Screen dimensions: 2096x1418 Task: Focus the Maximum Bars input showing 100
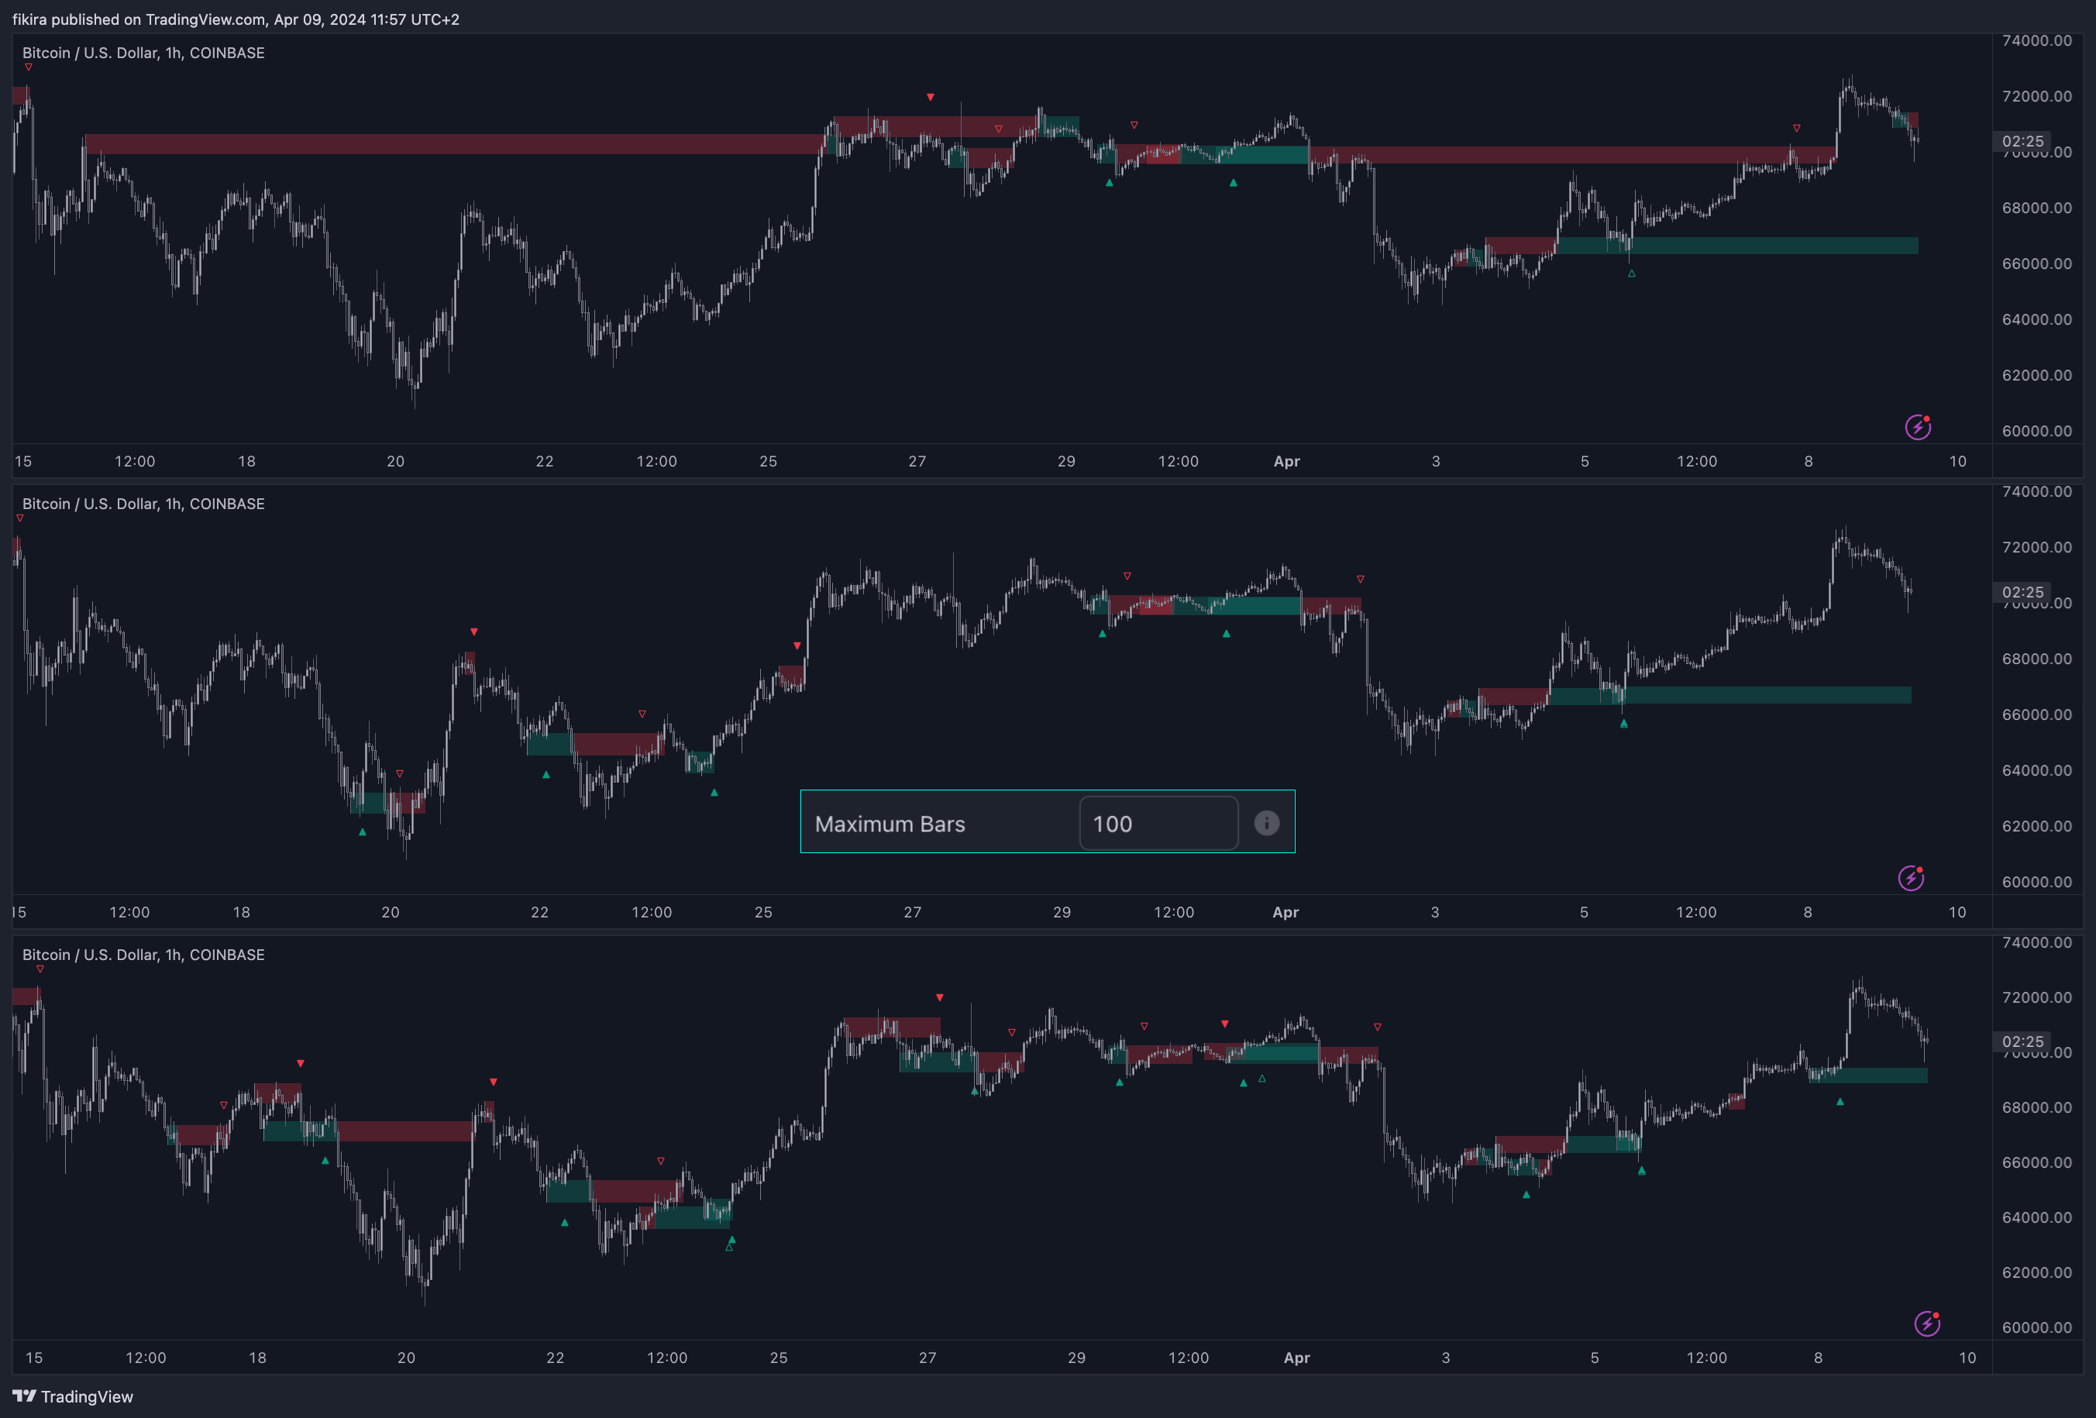[1158, 823]
